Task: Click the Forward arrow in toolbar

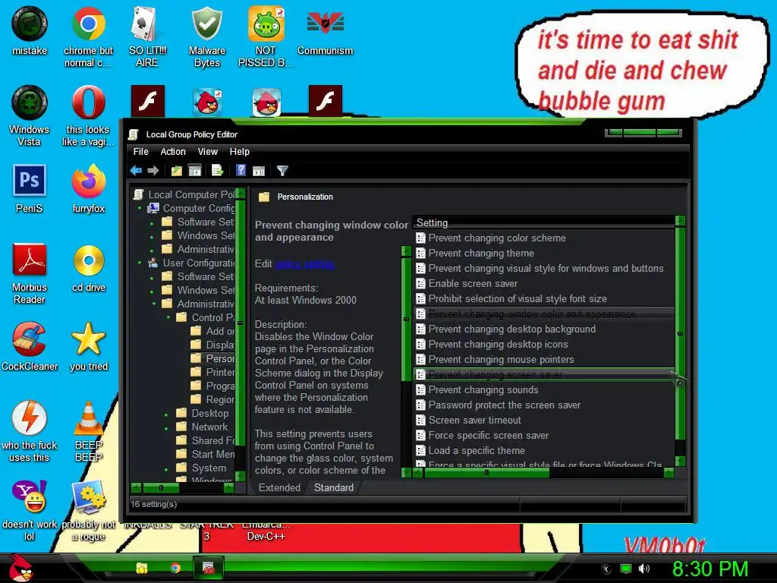Action: 153,171
